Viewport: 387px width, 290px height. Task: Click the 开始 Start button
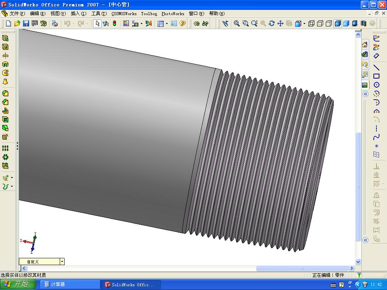coord(18,284)
